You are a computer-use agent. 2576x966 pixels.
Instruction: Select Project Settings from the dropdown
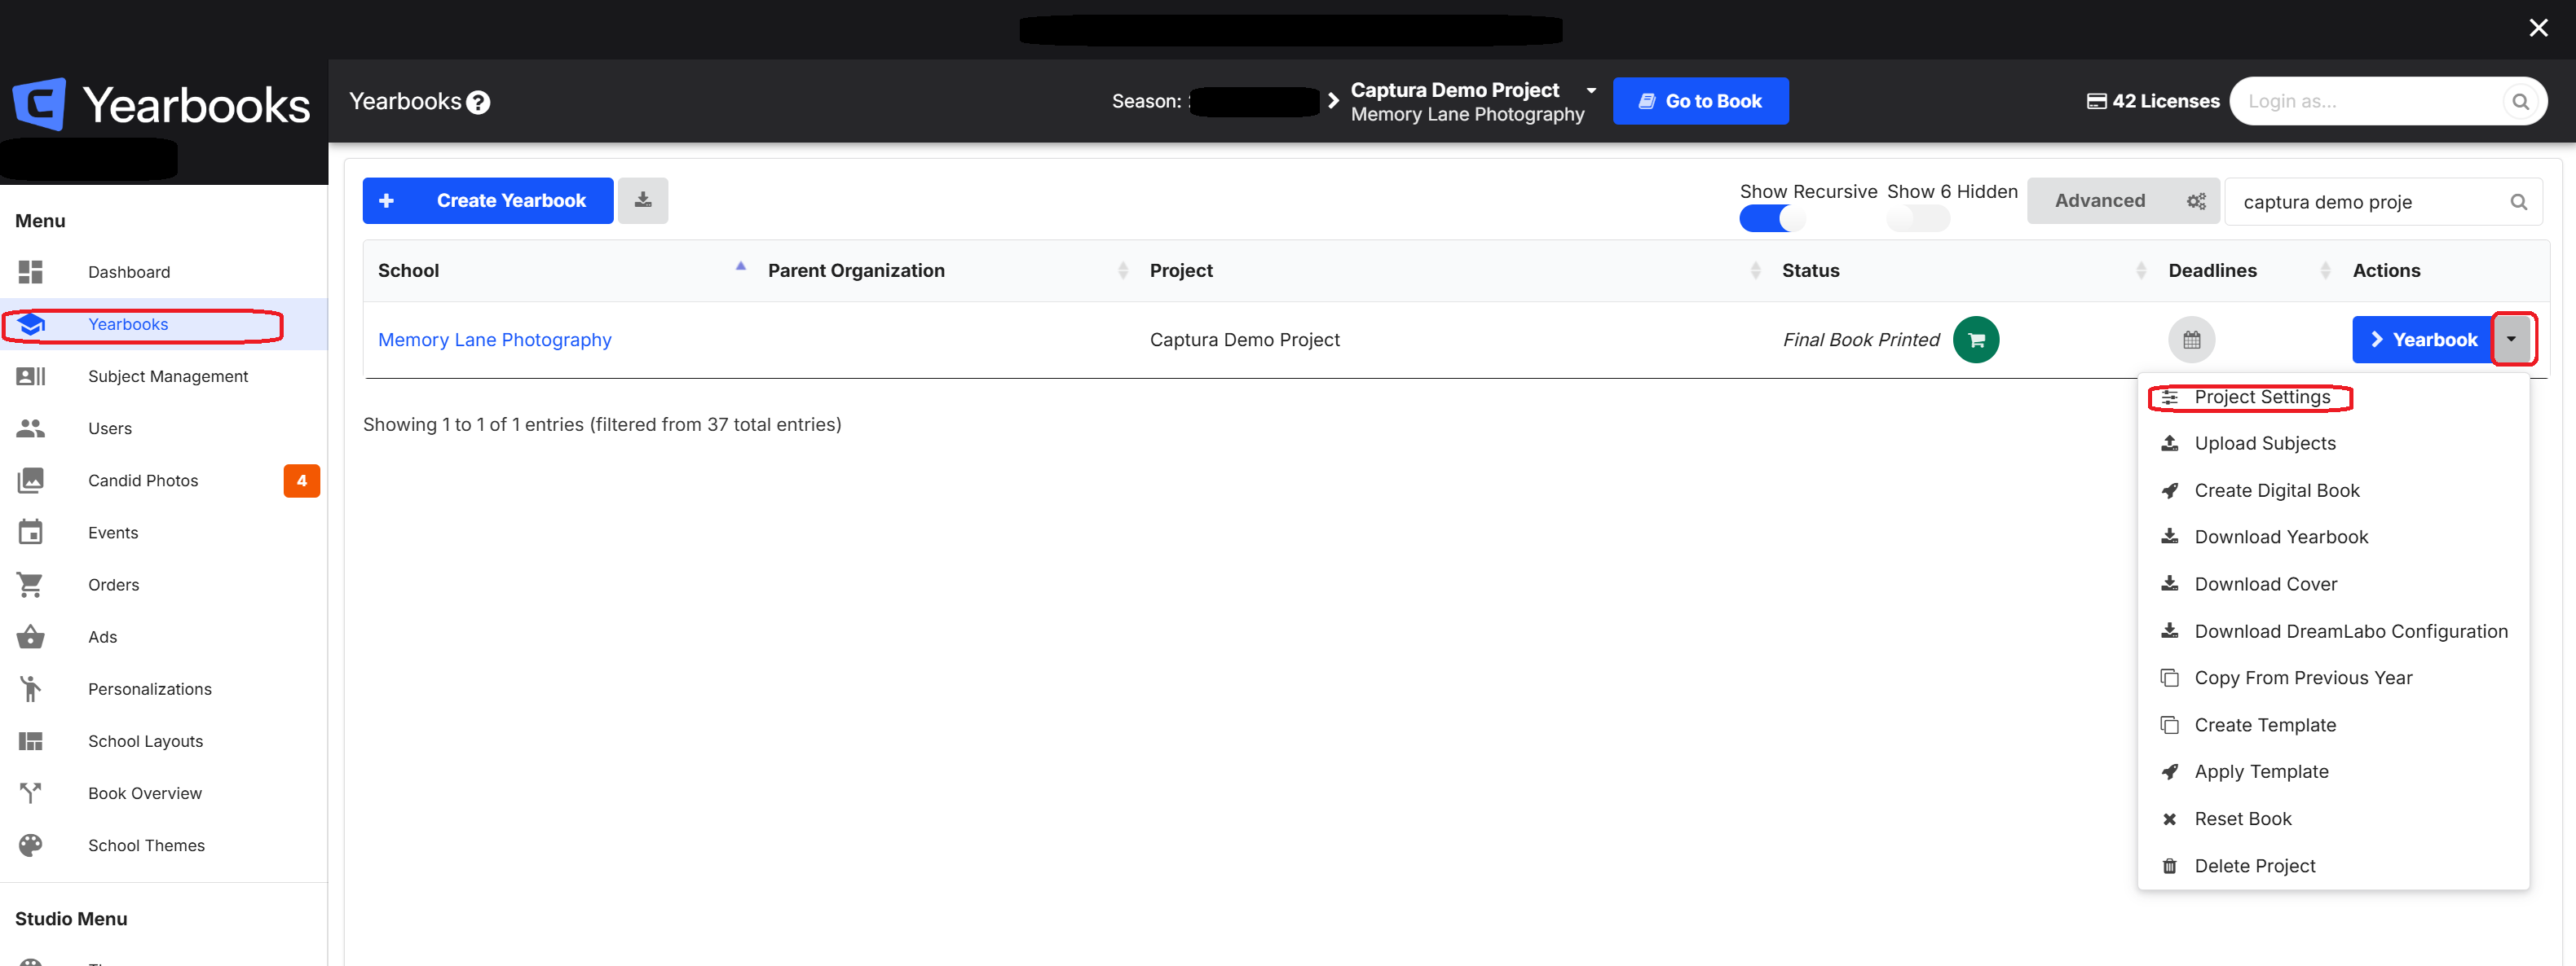[2261, 397]
